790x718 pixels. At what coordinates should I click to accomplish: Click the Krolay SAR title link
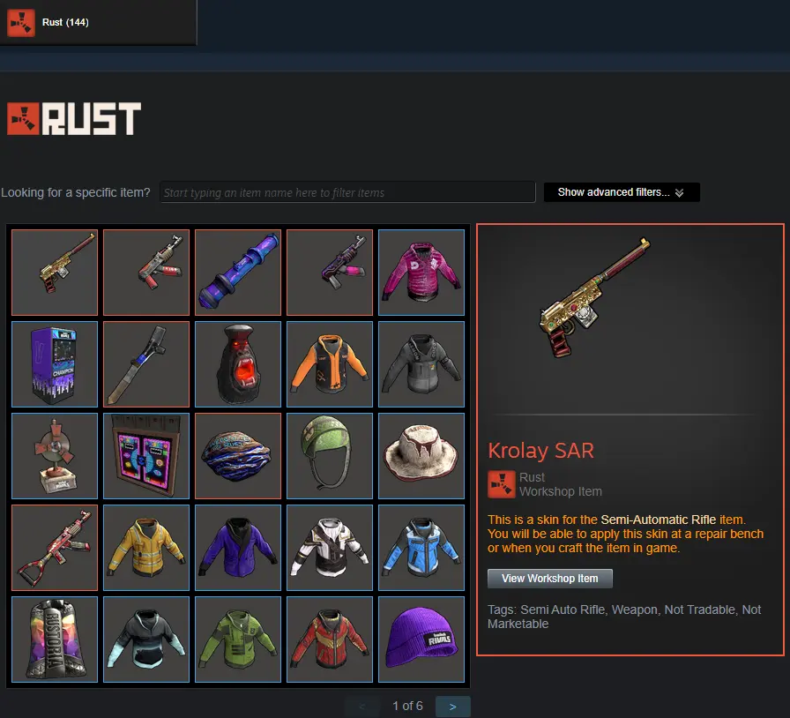pos(540,450)
